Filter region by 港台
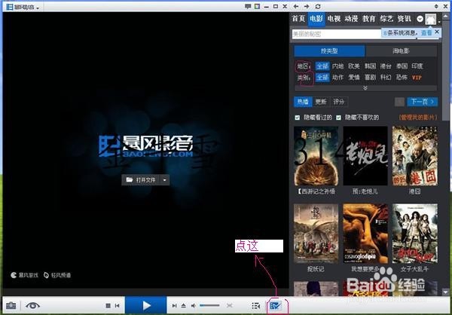The width and height of the screenshot is (452, 315). pos(386,66)
